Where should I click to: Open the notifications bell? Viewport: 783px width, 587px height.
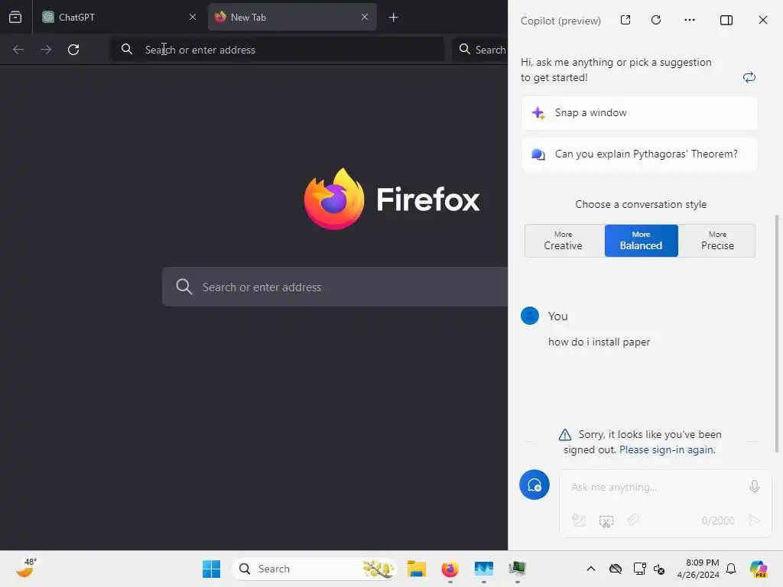point(731,569)
